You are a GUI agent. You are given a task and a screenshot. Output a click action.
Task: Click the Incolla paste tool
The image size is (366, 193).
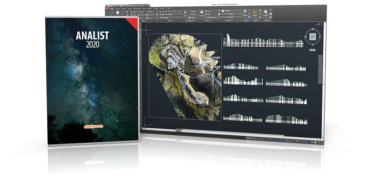266,13
